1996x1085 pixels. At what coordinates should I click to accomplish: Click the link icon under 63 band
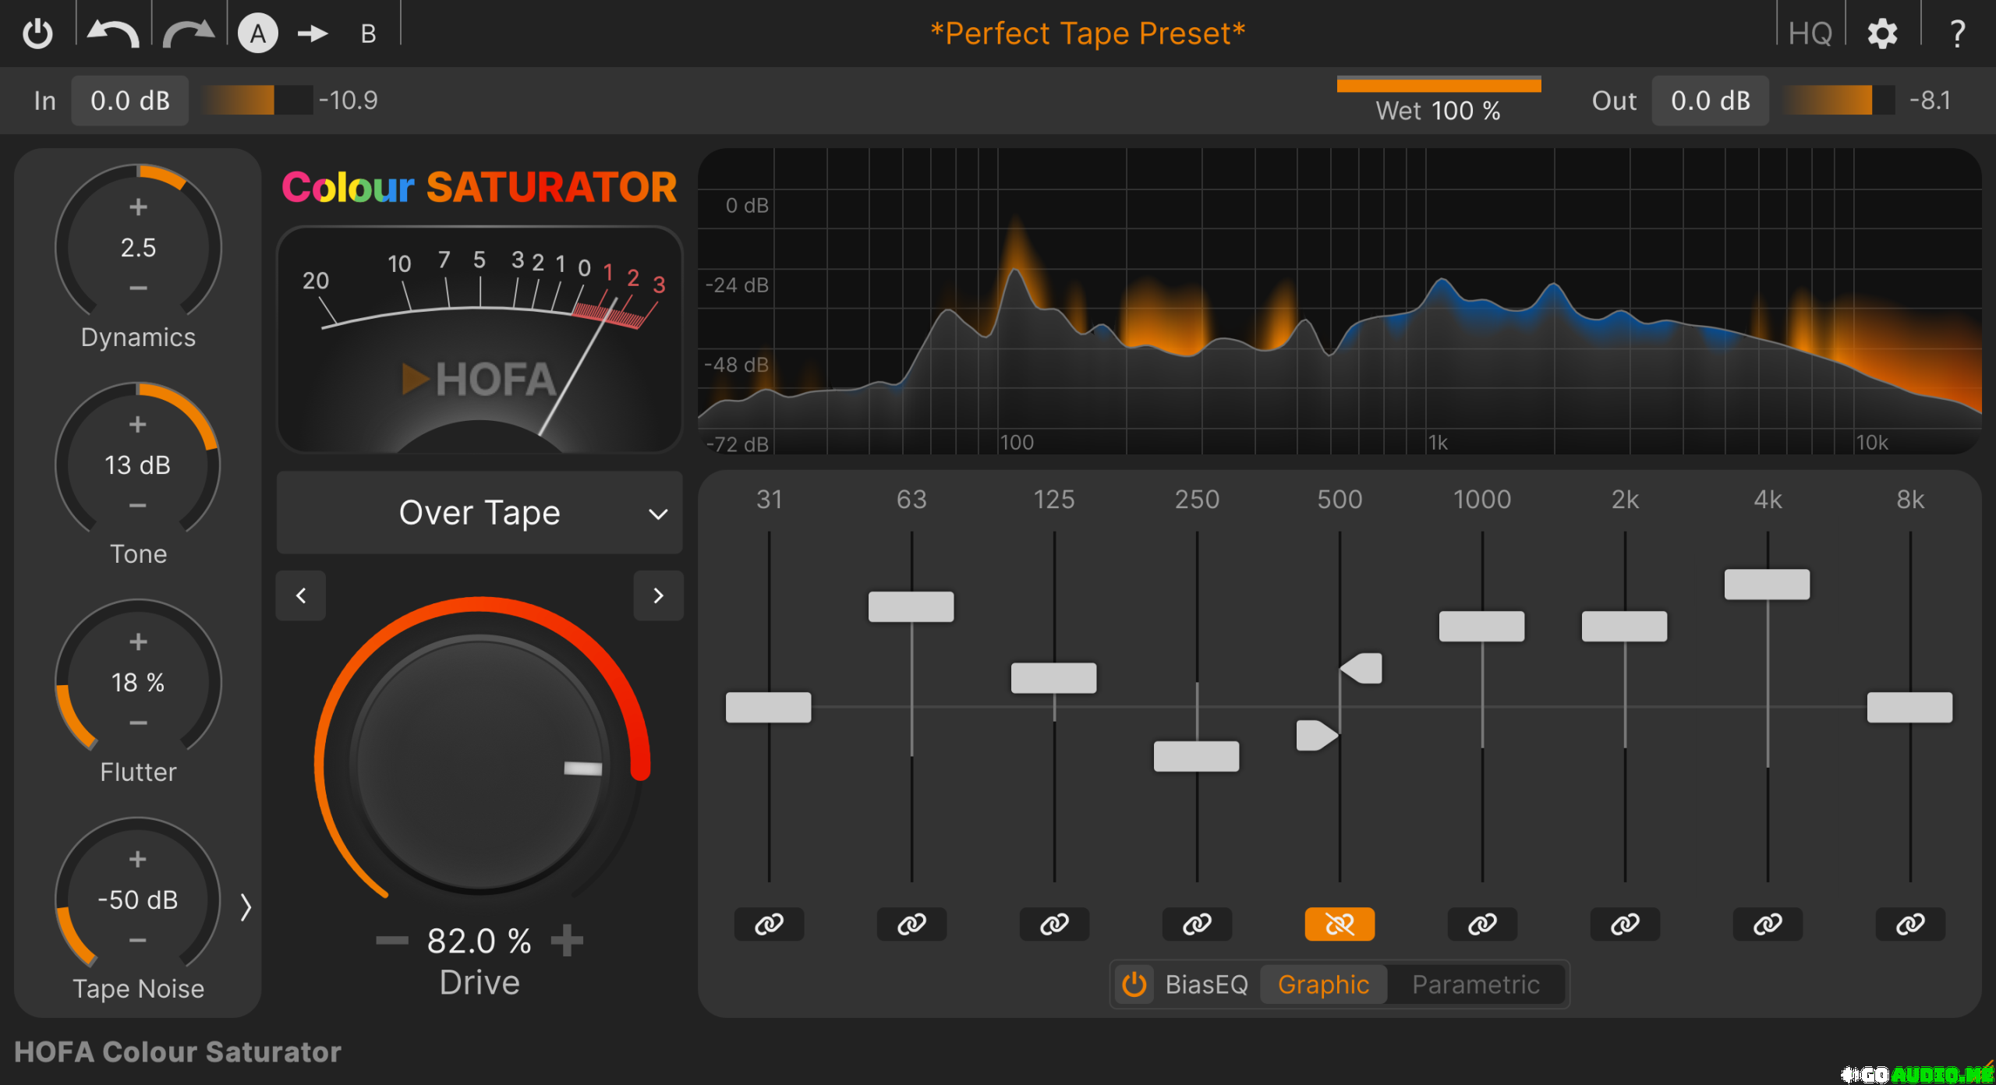pos(911,924)
